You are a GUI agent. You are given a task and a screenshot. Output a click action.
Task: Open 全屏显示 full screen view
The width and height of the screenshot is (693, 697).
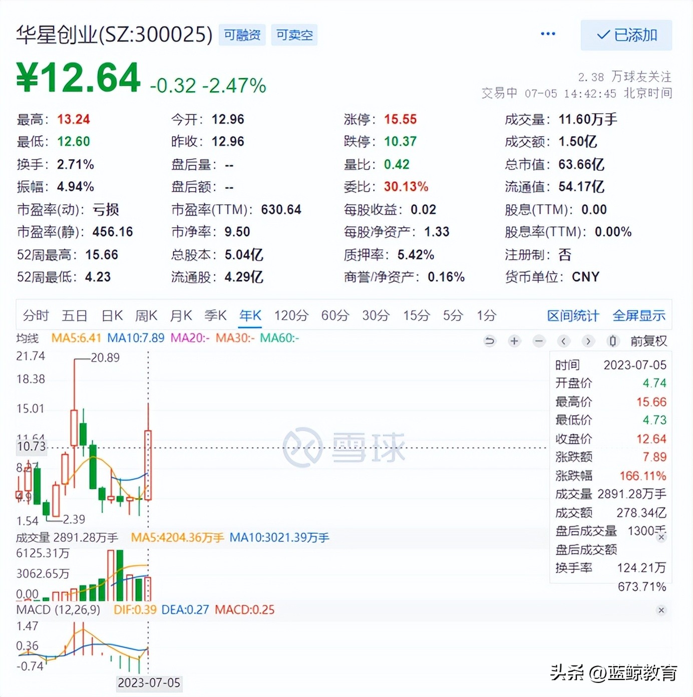pos(638,316)
